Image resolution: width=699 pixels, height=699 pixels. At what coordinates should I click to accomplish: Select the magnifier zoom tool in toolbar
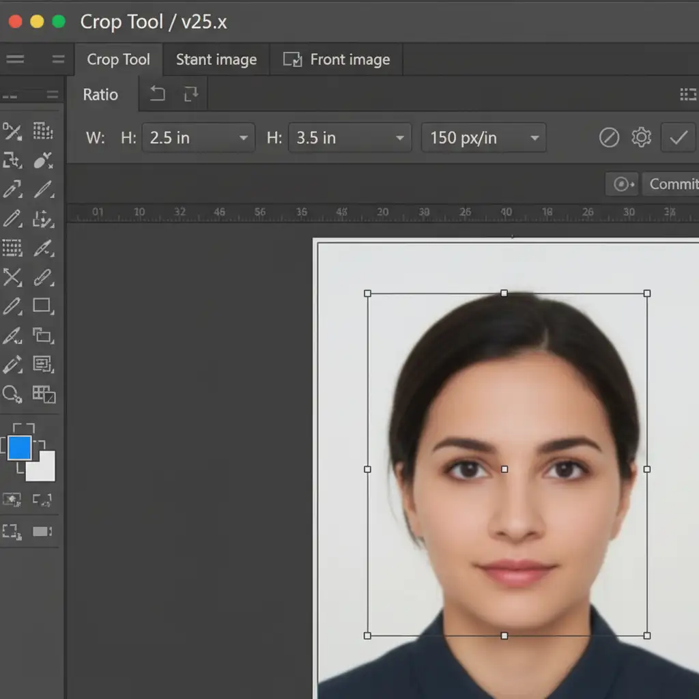click(12, 394)
